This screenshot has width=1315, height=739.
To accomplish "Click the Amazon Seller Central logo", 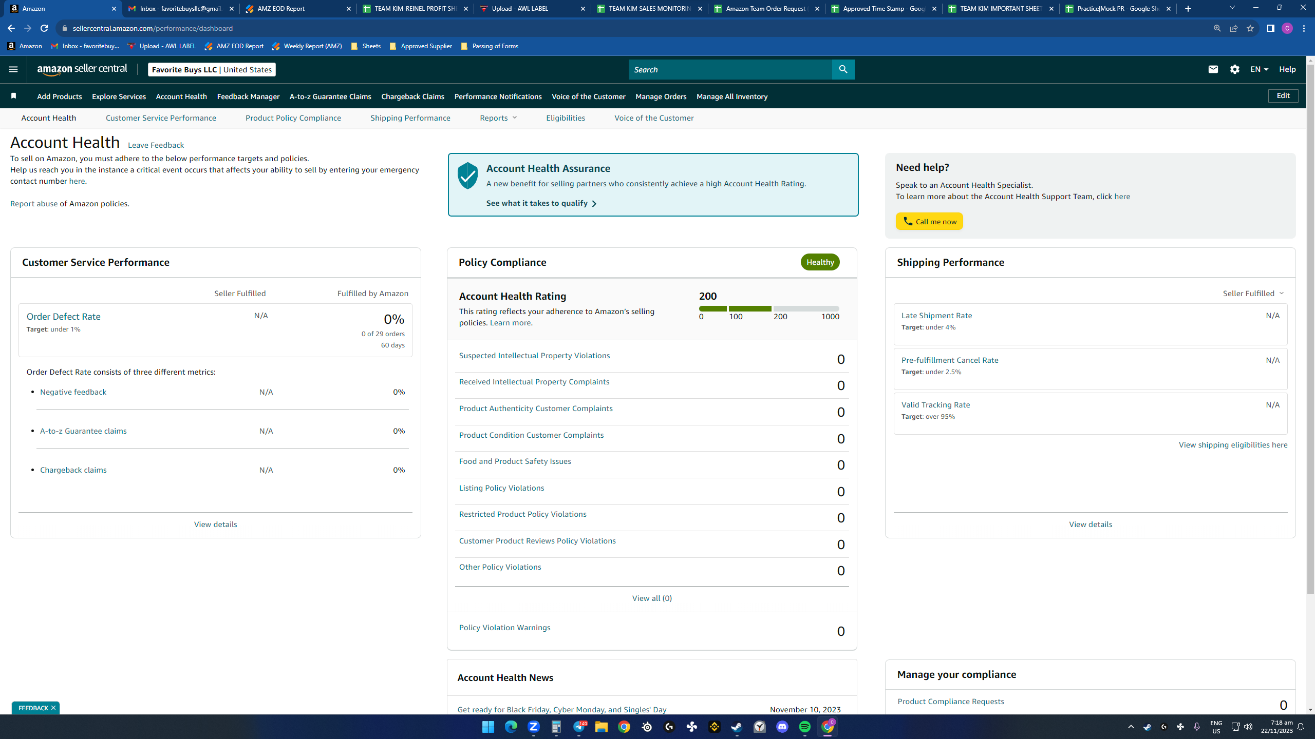I will pos(82,69).
